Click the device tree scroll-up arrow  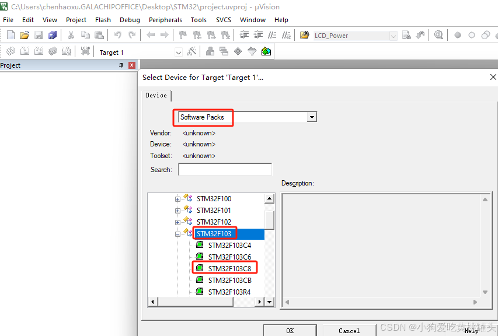click(269, 198)
